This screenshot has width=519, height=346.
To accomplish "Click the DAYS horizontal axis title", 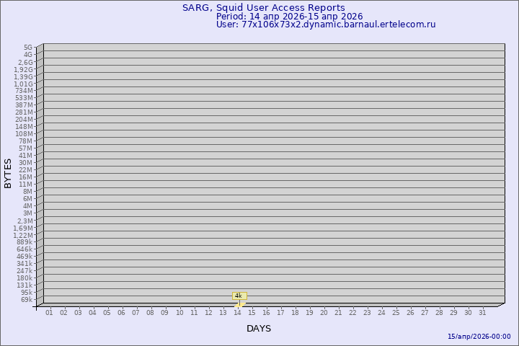I will tap(259, 329).
